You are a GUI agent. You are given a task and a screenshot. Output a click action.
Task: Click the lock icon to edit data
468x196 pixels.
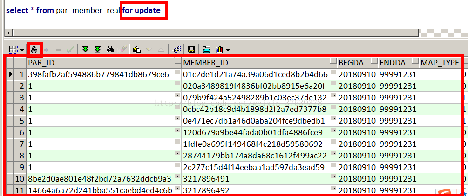click(x=34, y=50)
